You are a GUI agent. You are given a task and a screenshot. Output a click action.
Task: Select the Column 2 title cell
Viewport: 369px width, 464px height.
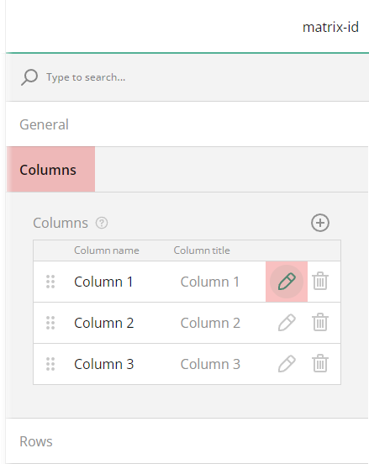click(x=210, y=323)
